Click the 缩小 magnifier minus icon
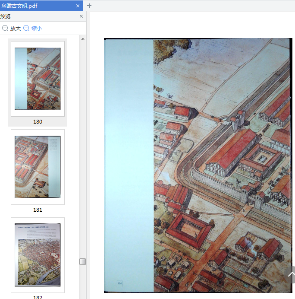 click(26, 28)
